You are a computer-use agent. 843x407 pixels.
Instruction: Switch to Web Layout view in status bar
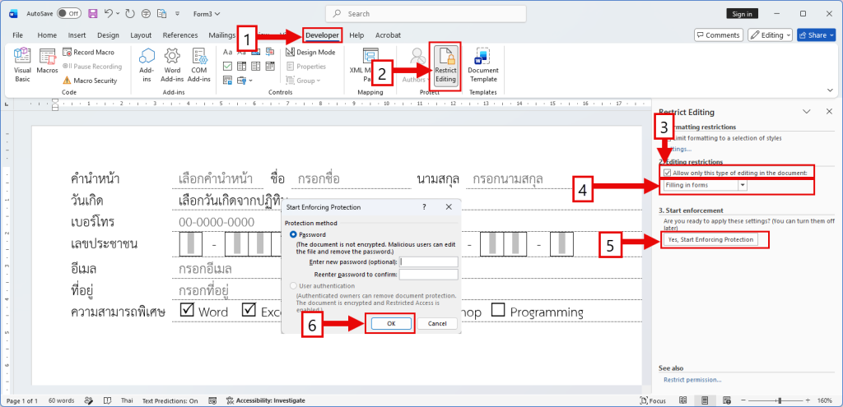pyautogui.click(x=726, y=400)
